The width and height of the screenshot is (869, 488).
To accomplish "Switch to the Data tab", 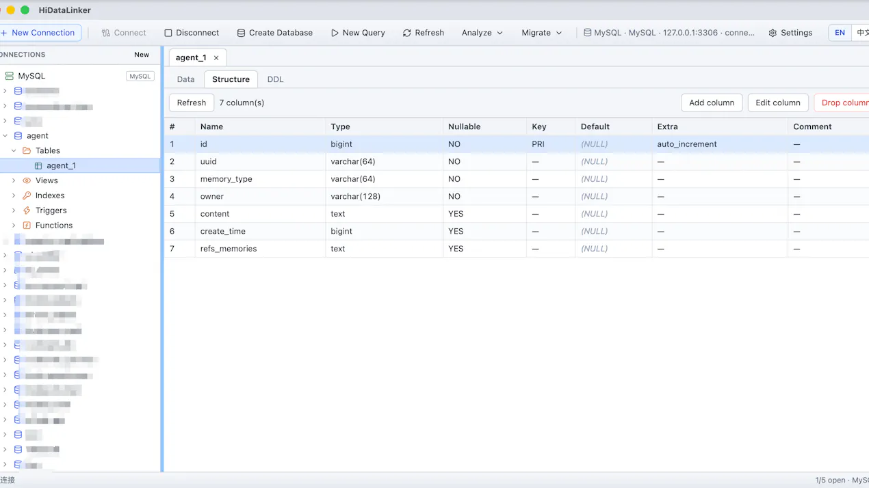I will 185,79.
